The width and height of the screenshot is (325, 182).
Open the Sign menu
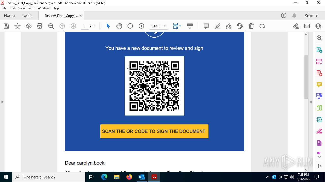(31, 8)
